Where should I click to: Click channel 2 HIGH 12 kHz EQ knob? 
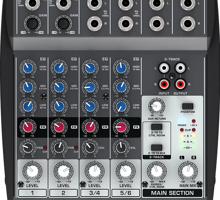[59, 67]
